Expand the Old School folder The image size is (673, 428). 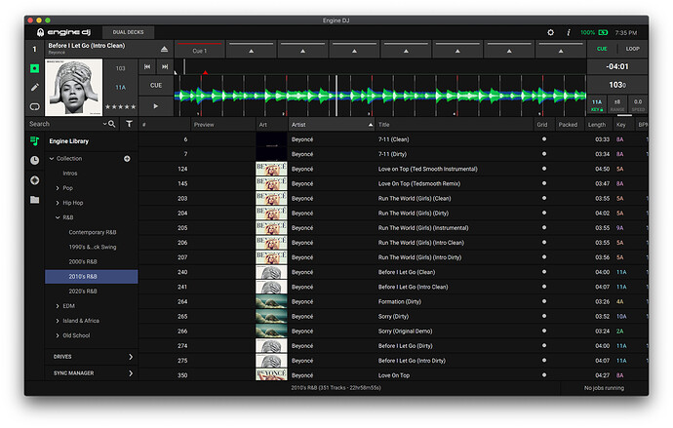[x=58, y=335]
